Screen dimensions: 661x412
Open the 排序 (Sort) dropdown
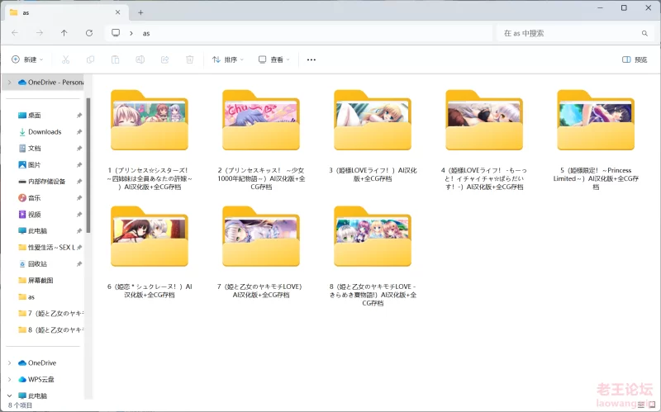228,59
